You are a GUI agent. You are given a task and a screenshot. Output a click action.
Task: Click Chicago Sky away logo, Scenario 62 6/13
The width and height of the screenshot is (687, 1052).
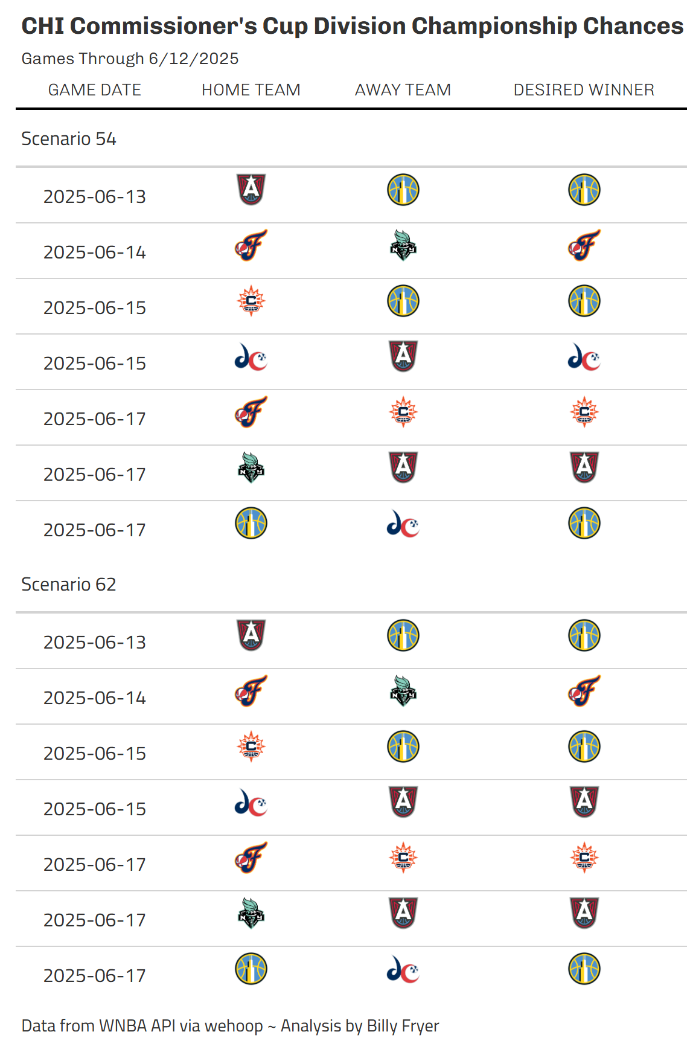point(403,635)
